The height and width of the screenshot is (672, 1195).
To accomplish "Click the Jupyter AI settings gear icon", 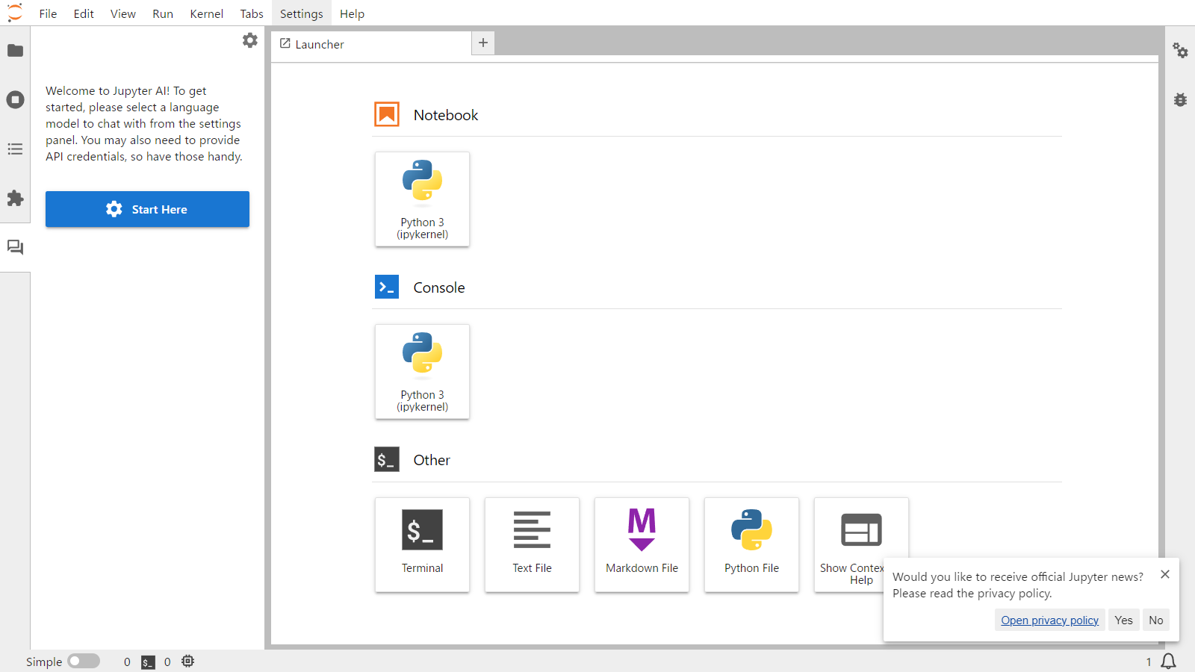I will pos(250,40).
